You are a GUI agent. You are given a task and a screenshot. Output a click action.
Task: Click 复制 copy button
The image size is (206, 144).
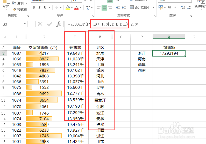18,3
